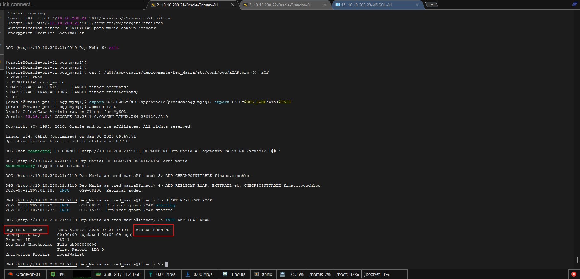
Task: Click the '/boot: 42%' disk entry
Action: tap(348, 274)
